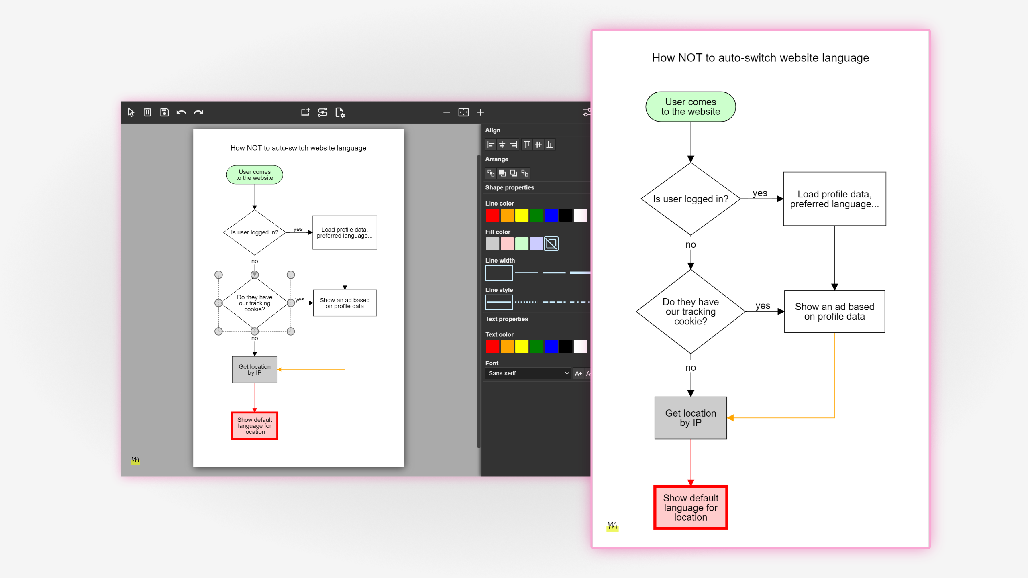1028x578 pixels.
Task: Select the fullscreen/expand view icon
Action: click(x=464, y=112)
